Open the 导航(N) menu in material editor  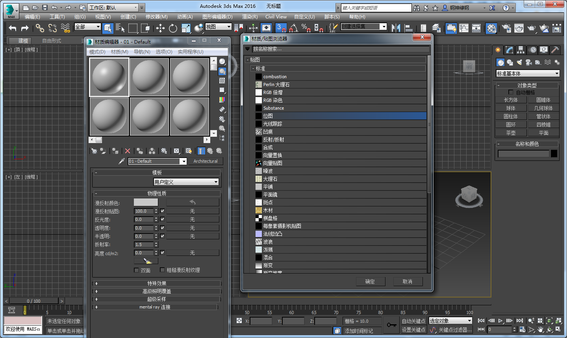(x=142, y=52)
